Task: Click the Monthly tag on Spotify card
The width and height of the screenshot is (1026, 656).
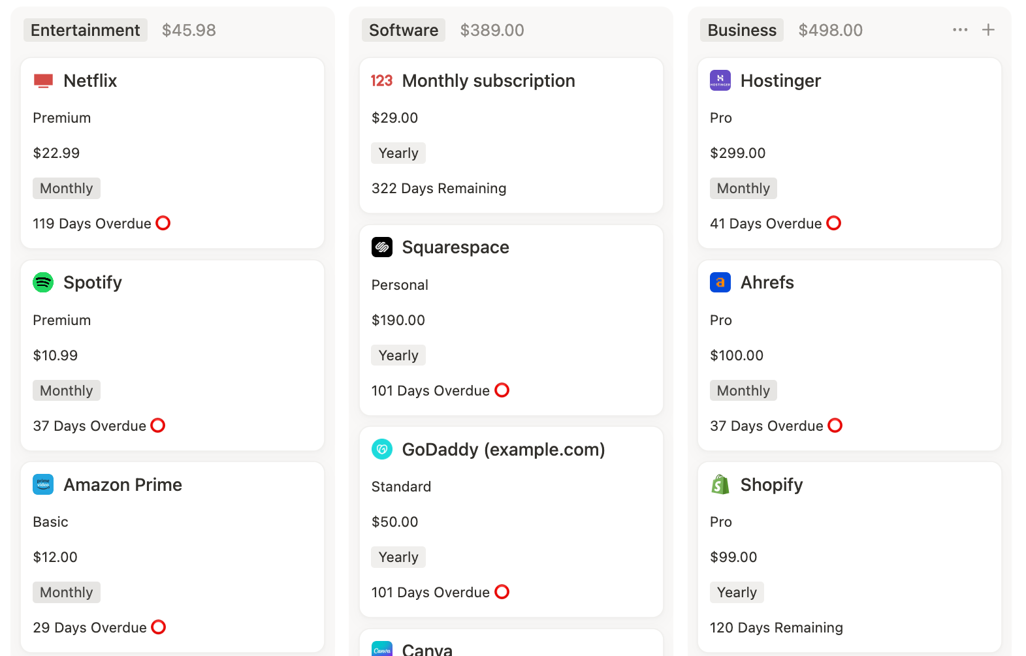Action: [x=67, y=391]
